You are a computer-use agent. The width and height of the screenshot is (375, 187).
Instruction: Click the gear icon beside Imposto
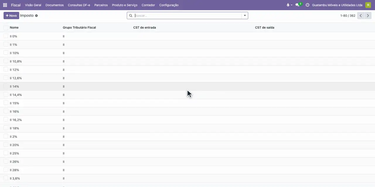point(36,16)
